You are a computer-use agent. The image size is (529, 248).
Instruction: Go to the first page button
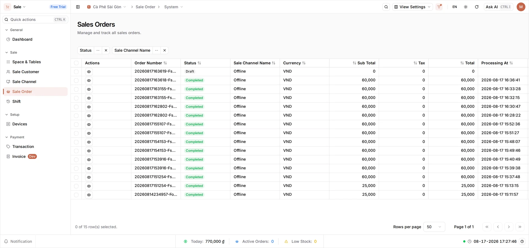click(487, 227)
